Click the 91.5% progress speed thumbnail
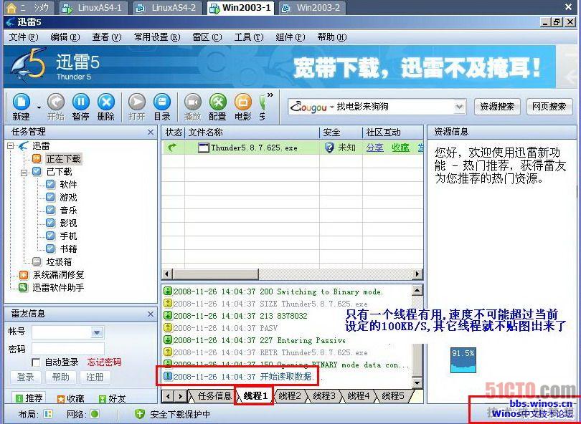The height and width of the screenshot is (424, 581). coord(463,360)
